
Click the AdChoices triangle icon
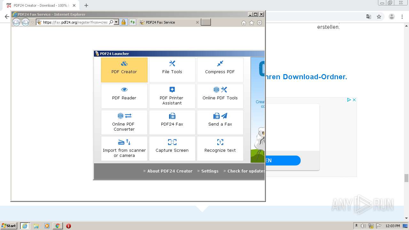[x=349, y=100]
